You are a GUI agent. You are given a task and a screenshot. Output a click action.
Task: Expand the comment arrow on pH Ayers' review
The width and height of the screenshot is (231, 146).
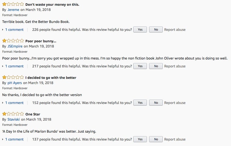[x=3, y=103]
